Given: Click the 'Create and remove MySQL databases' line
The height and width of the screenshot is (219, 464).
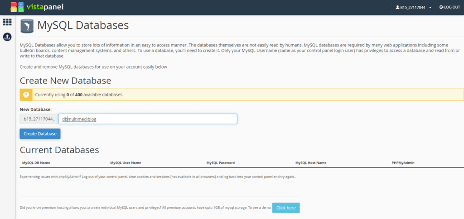Looking at the screenshot, I should click(93, 67).
